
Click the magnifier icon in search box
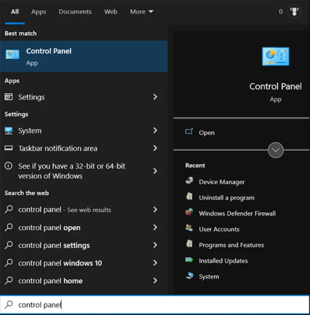(9, 305)
